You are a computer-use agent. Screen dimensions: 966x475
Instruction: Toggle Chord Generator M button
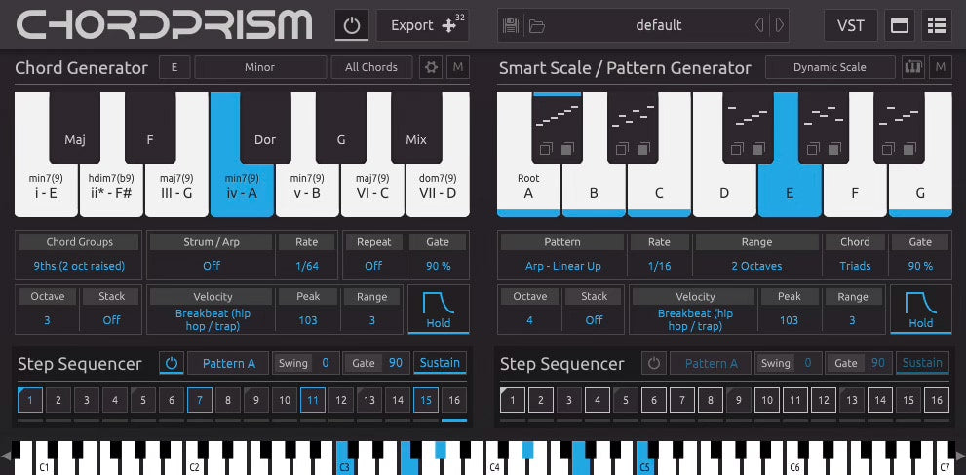pyautogui.click(x=458, y=67)
